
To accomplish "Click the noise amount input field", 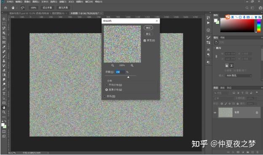I will (x=120, y=72).
